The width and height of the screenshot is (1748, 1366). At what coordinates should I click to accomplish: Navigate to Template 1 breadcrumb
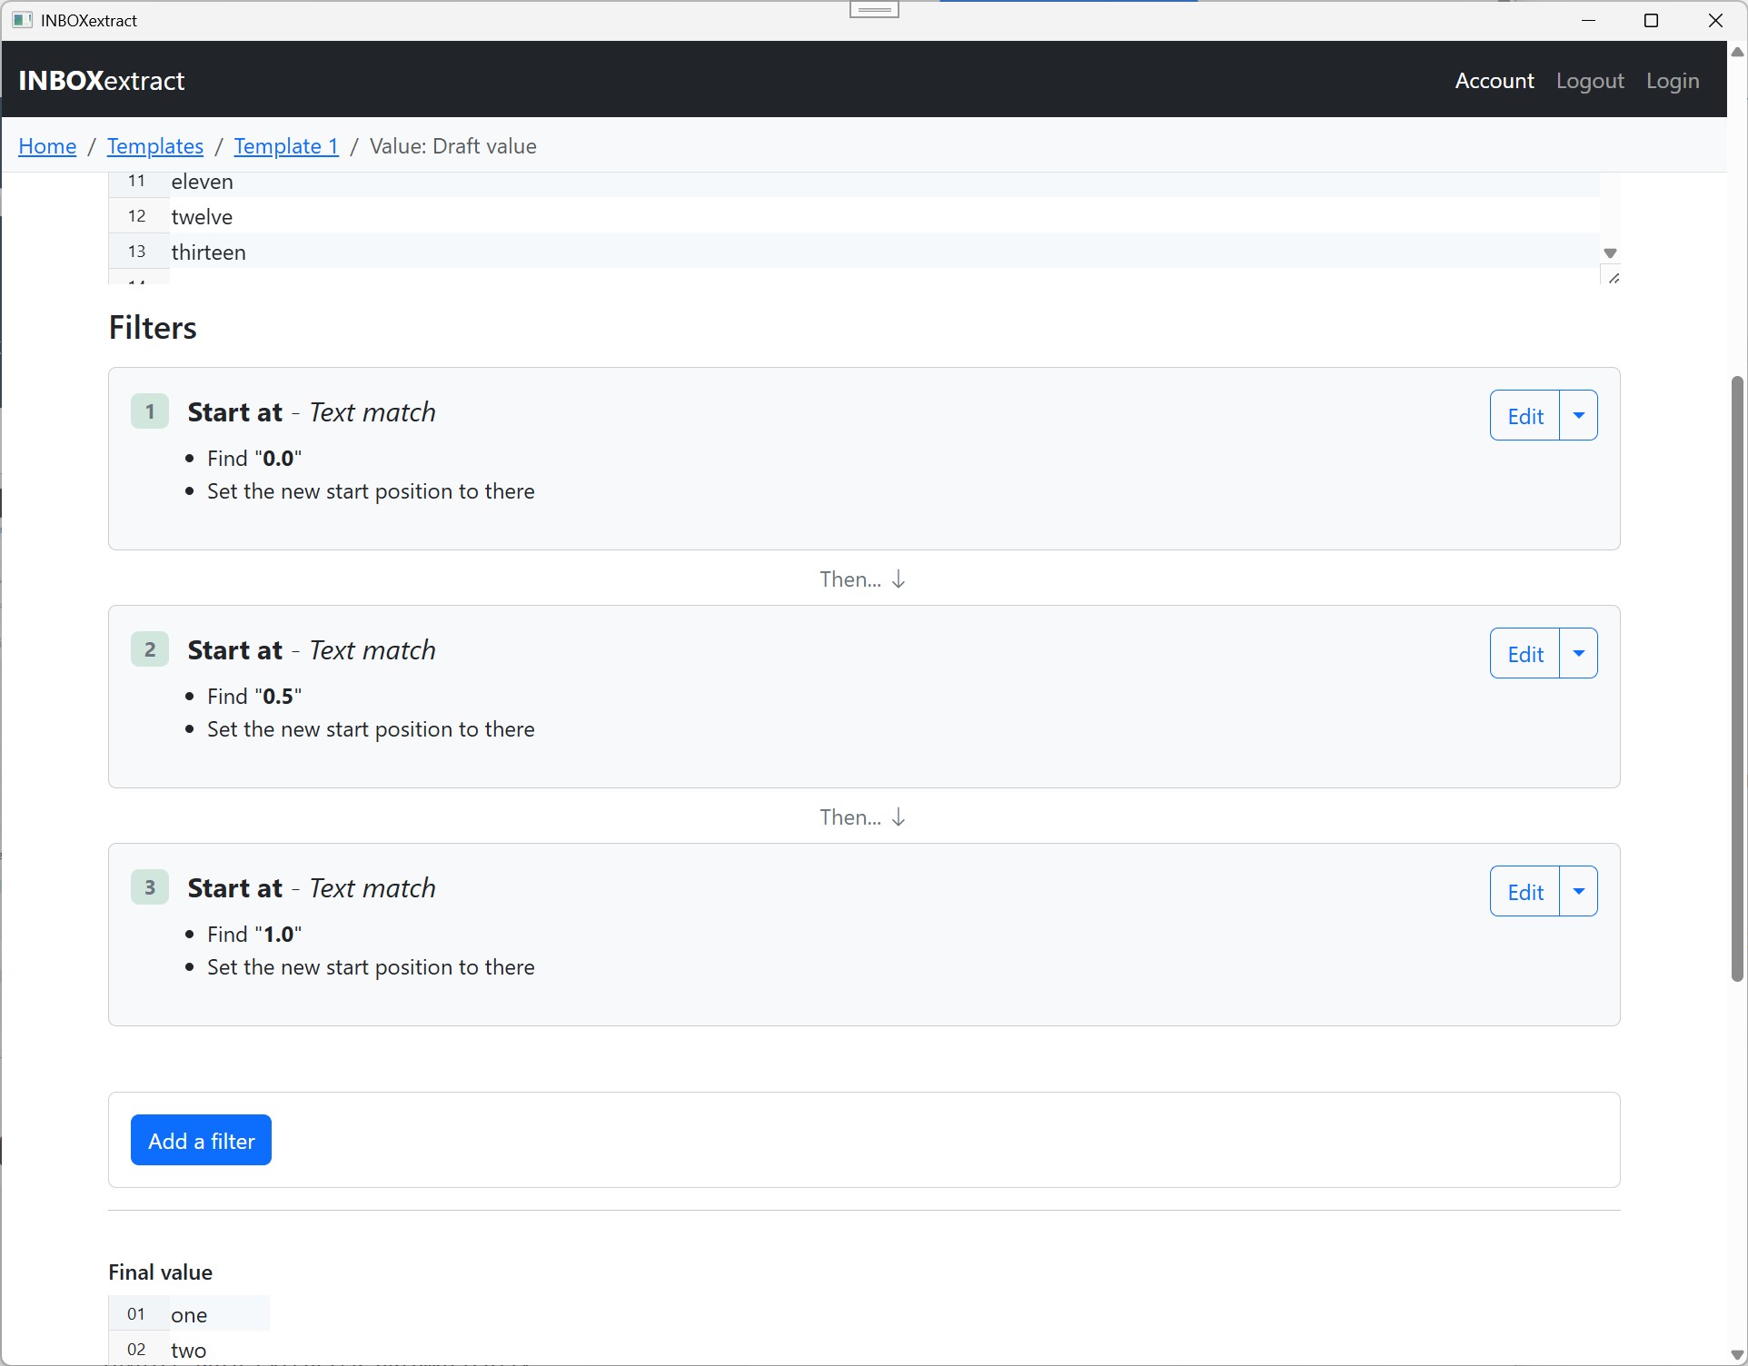pyautogui.click(x=286, y=146)
